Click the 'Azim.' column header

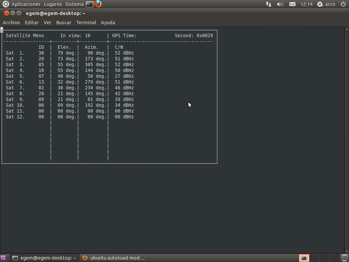(x=91, y=47)
